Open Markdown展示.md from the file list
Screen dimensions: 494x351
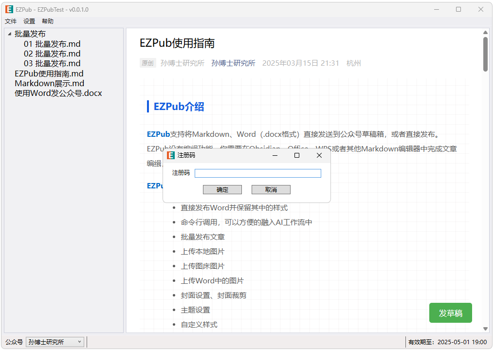pos(49,83)
